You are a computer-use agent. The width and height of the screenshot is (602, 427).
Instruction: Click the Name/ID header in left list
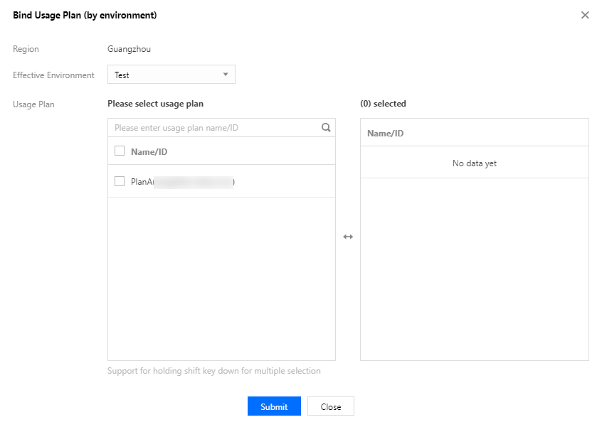point(149,151)
